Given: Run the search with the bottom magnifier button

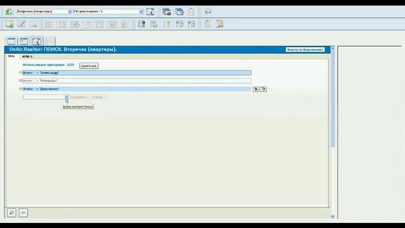Looking at the screenshot, I should tap(11, 213).
